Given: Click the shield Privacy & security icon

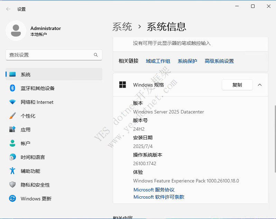Looking at the screenshot, I should (x=12, y=185).
